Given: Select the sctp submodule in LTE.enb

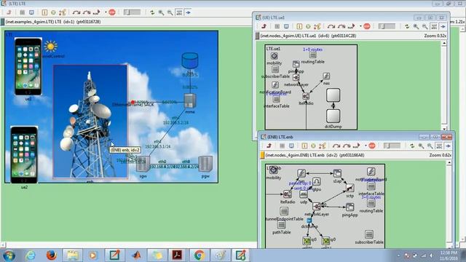Looking at the screenshot, I should point(350,188).
